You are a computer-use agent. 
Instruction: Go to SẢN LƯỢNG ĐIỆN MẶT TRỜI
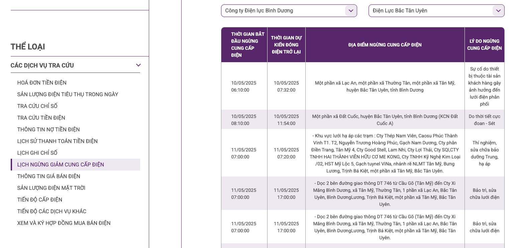coord(51,188)
